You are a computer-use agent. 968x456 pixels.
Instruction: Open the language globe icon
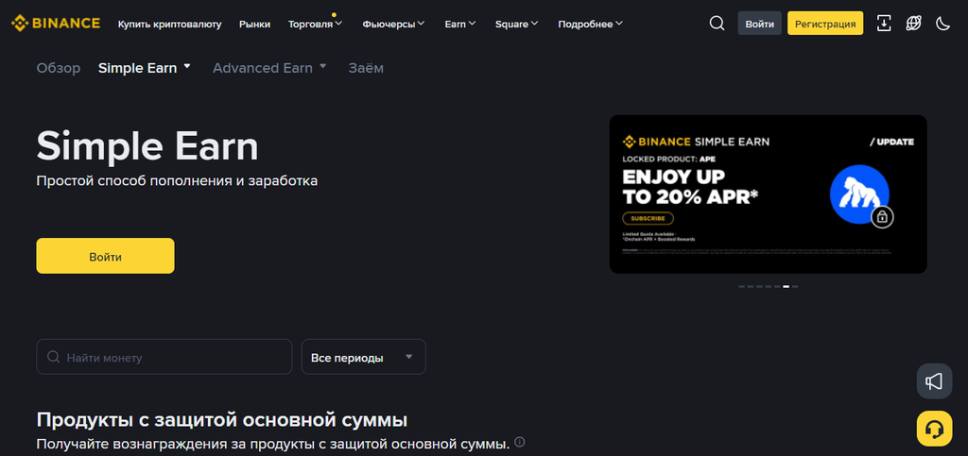pyautogui.click(x=914, y=24)
